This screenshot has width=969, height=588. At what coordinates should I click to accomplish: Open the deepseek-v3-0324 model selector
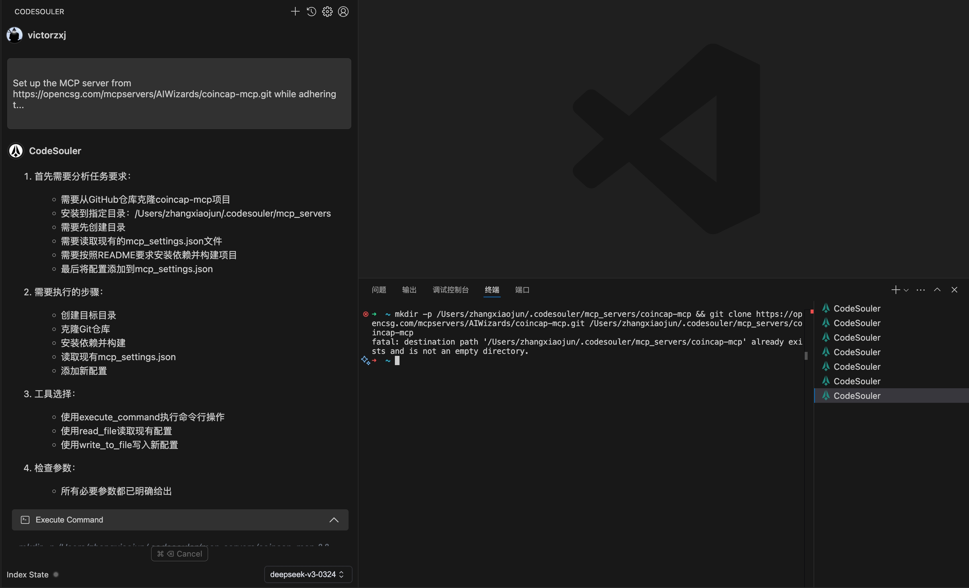(x=308, y=575)
